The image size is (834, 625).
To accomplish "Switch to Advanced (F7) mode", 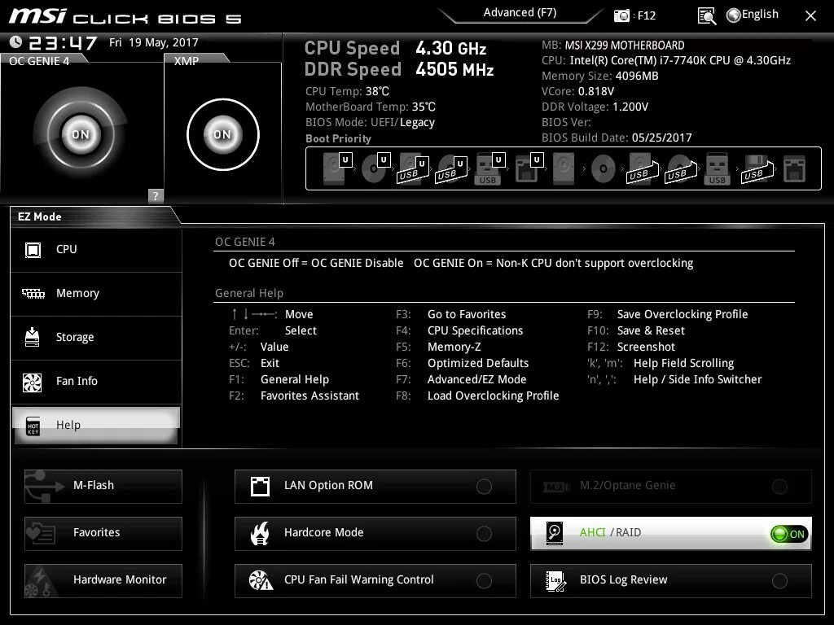I will click(520, 13).
